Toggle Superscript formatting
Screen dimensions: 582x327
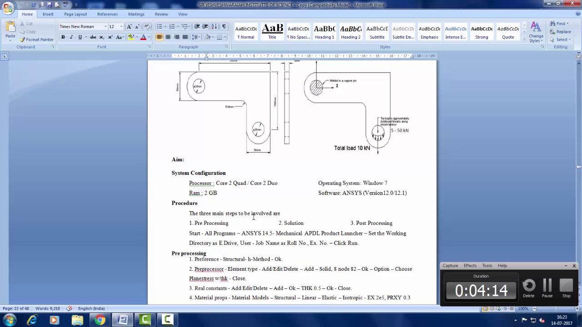click(110, 37)
